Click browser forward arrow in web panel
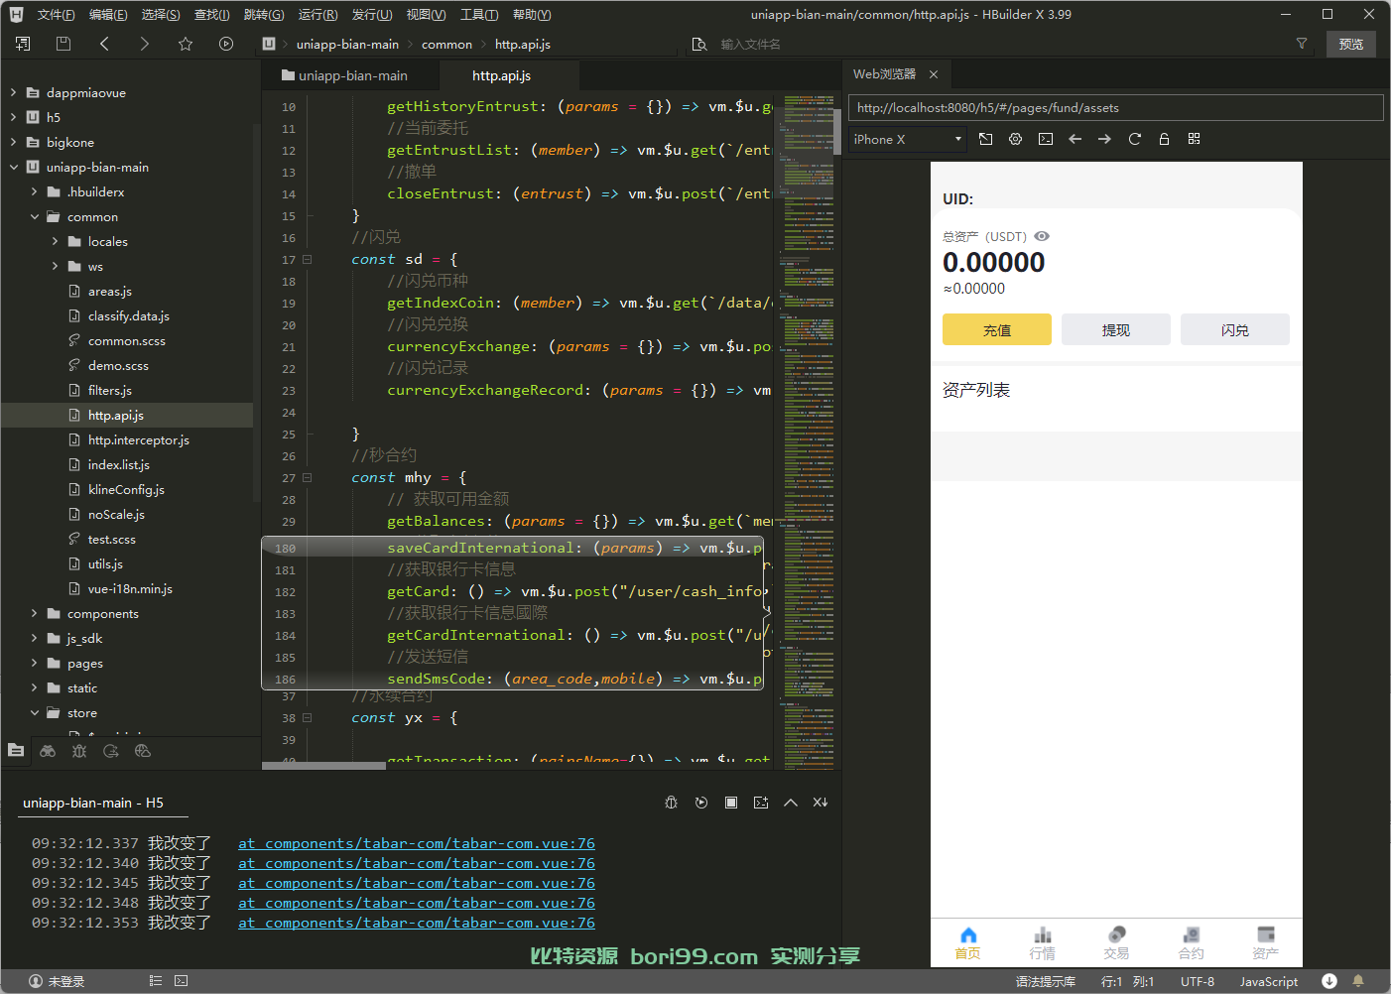Image resolution: width=1391 pixels, height=994 pixels. click(x=1104, y=139)
